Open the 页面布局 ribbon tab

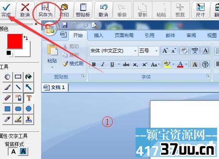pyautogui.click(x=124, y=36)
